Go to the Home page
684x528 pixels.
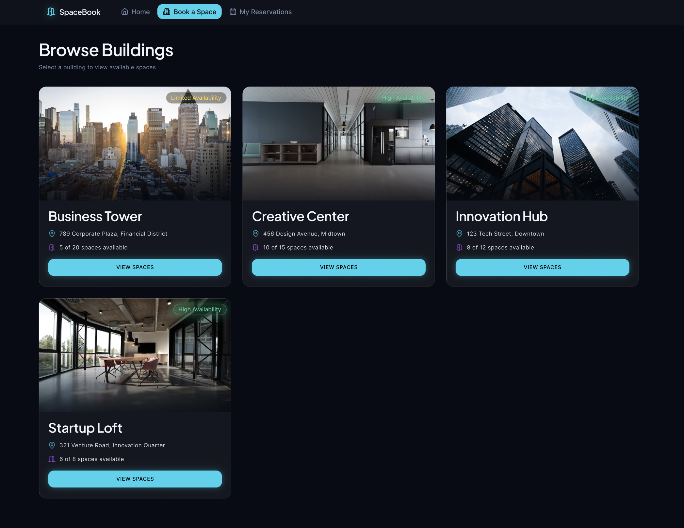pyautogui.click(x=136, y=12)
